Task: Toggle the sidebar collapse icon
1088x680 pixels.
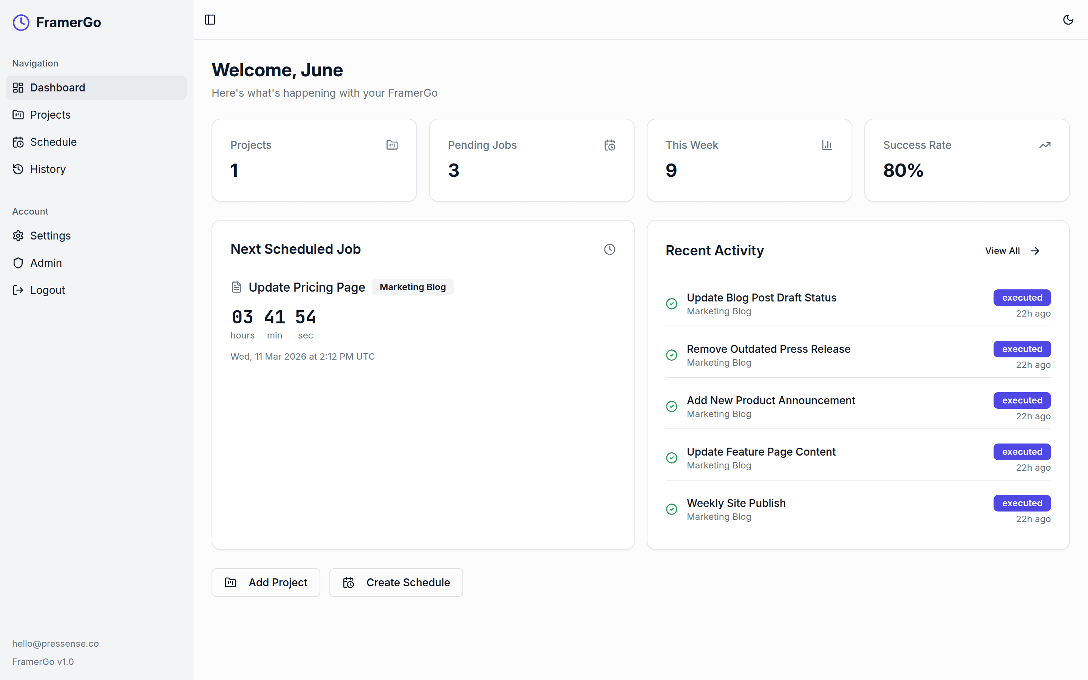Action: tap(210, 20)
